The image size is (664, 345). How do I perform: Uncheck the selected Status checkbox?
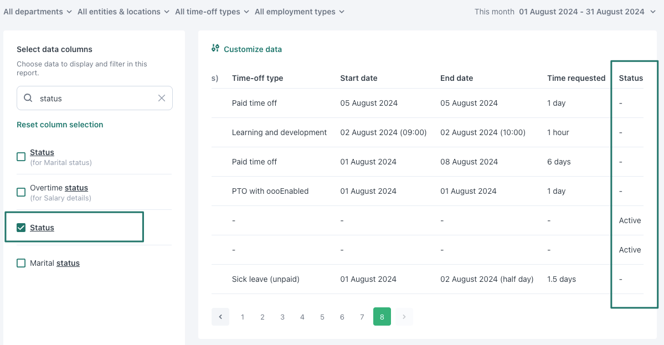(20, 228)
